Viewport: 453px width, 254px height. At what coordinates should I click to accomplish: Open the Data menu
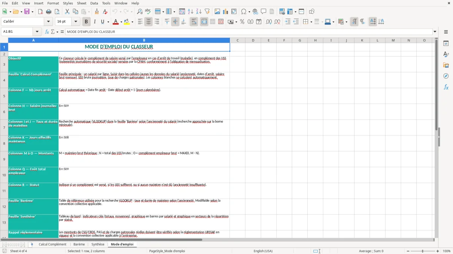(x=94, y=3)
